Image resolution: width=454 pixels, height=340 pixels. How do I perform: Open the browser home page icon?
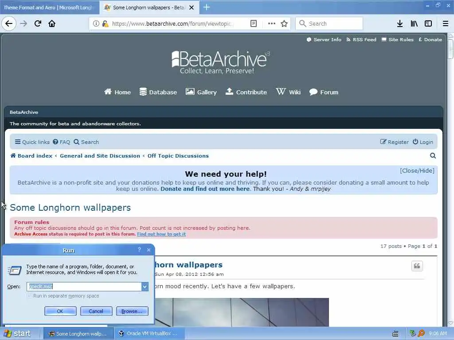[52, 24]
